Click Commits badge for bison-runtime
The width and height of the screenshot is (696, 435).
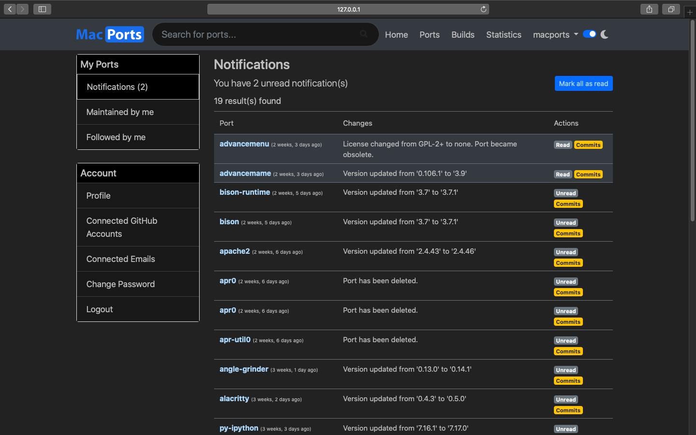tap(568, 204)
